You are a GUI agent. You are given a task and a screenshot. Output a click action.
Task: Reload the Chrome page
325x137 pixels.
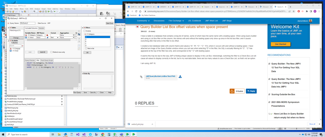point(136,11)
